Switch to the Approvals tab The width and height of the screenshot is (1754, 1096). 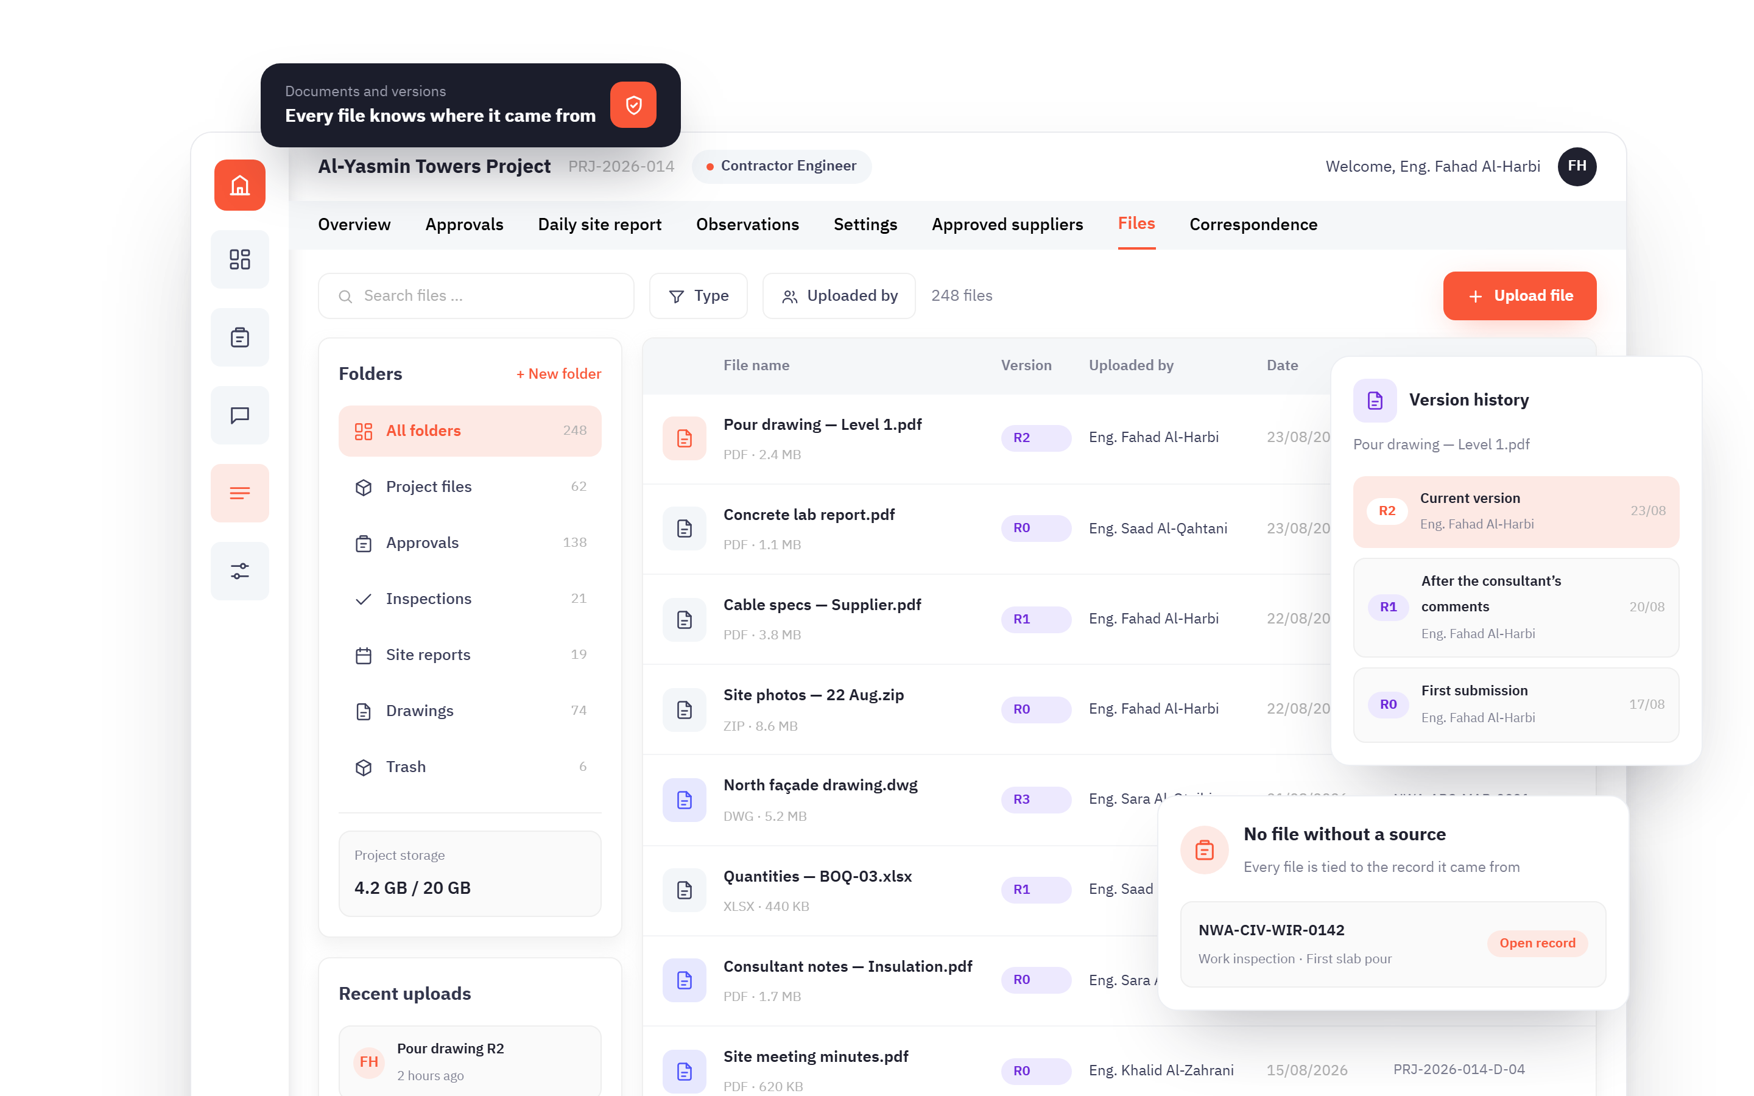(x=464, y=225)
